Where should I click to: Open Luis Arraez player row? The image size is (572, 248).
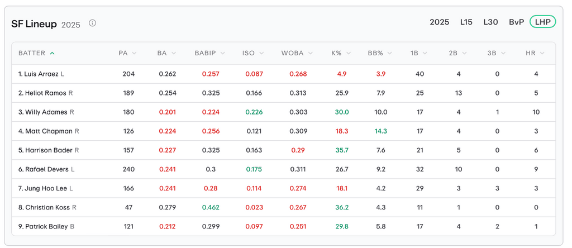(x=41, y=74)
